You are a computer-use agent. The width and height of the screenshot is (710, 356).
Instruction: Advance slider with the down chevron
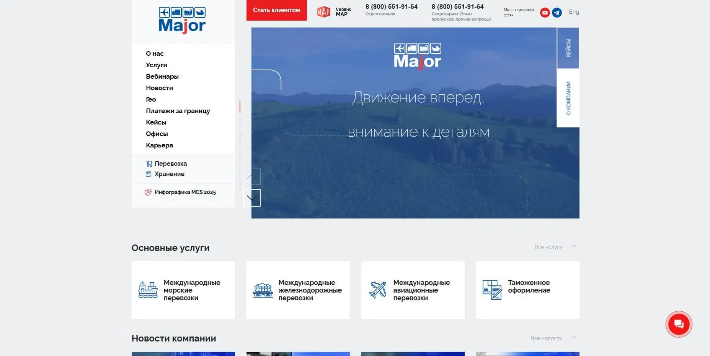point(252,198)
